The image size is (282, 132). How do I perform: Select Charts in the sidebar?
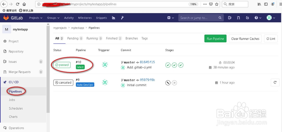pyautogui.click(x=13, y=117)
